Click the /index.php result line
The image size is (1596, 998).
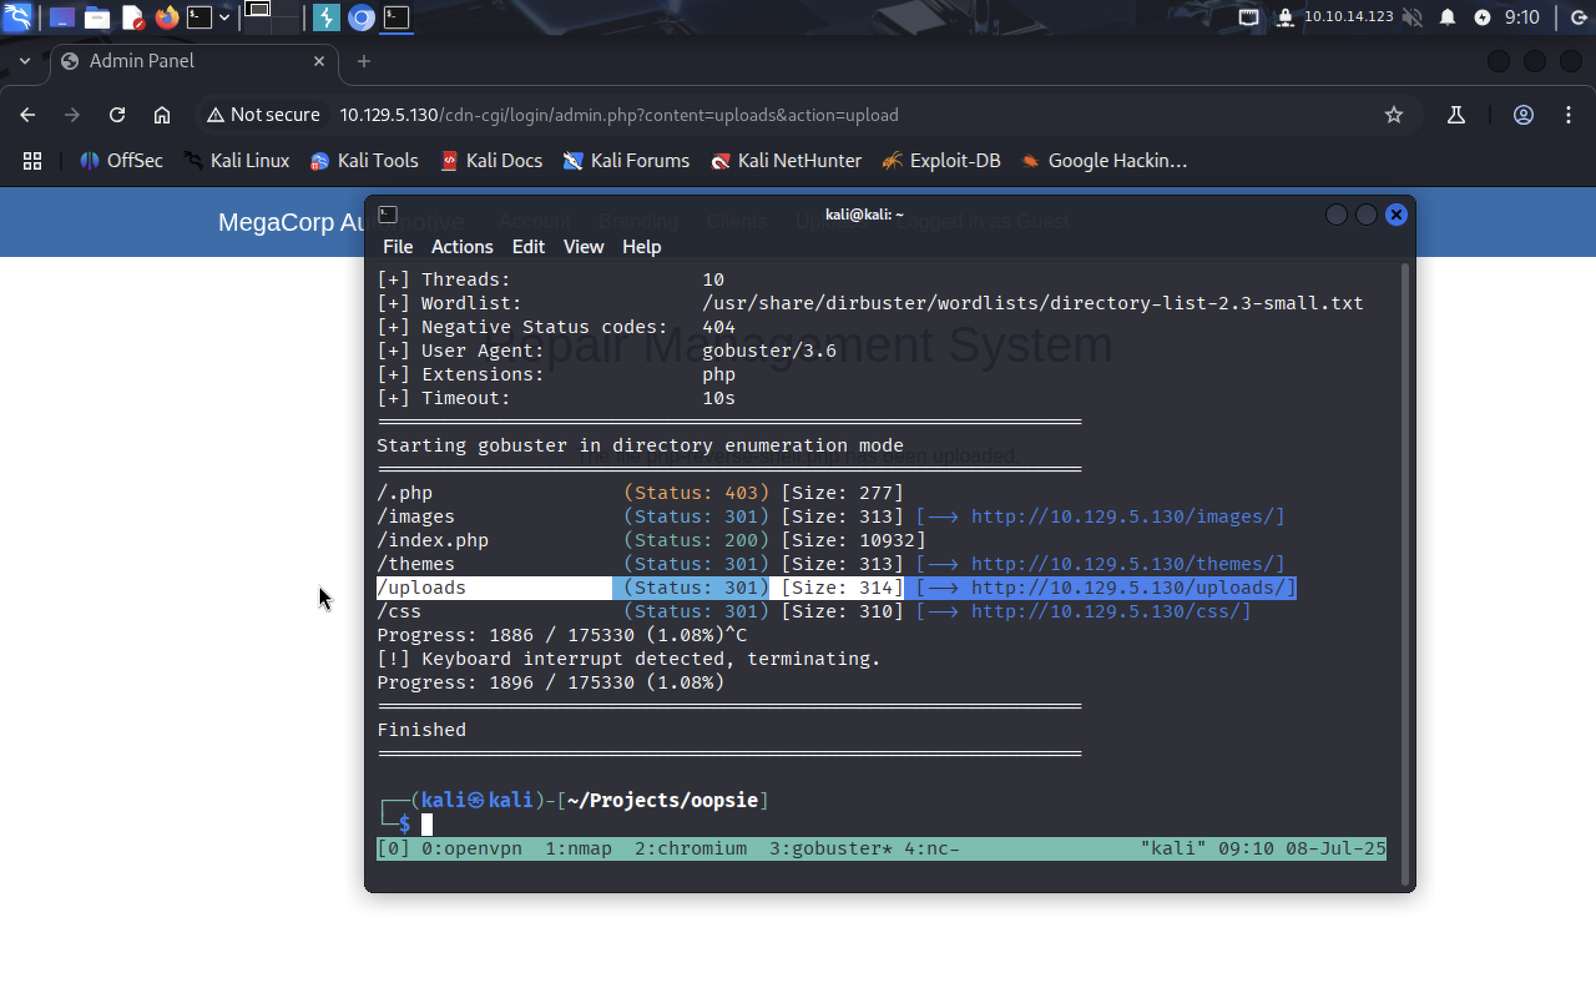click(651, 540)
